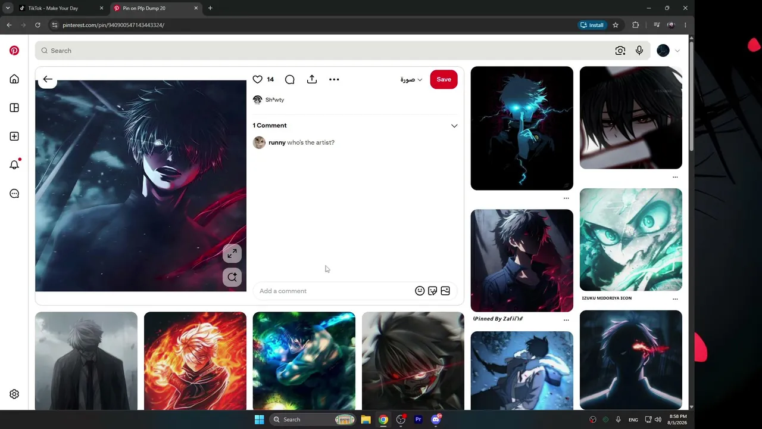Open the board selector dropdown labeled صورة
Image resolution: width=762 pixels, height=429 pixels.
point(411,80)
